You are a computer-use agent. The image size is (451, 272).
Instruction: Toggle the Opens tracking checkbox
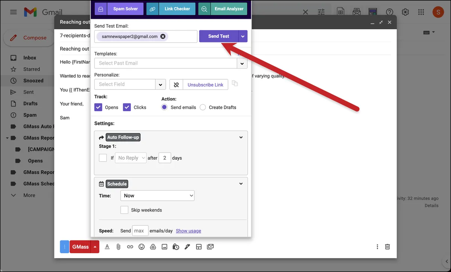click(98, 107)
